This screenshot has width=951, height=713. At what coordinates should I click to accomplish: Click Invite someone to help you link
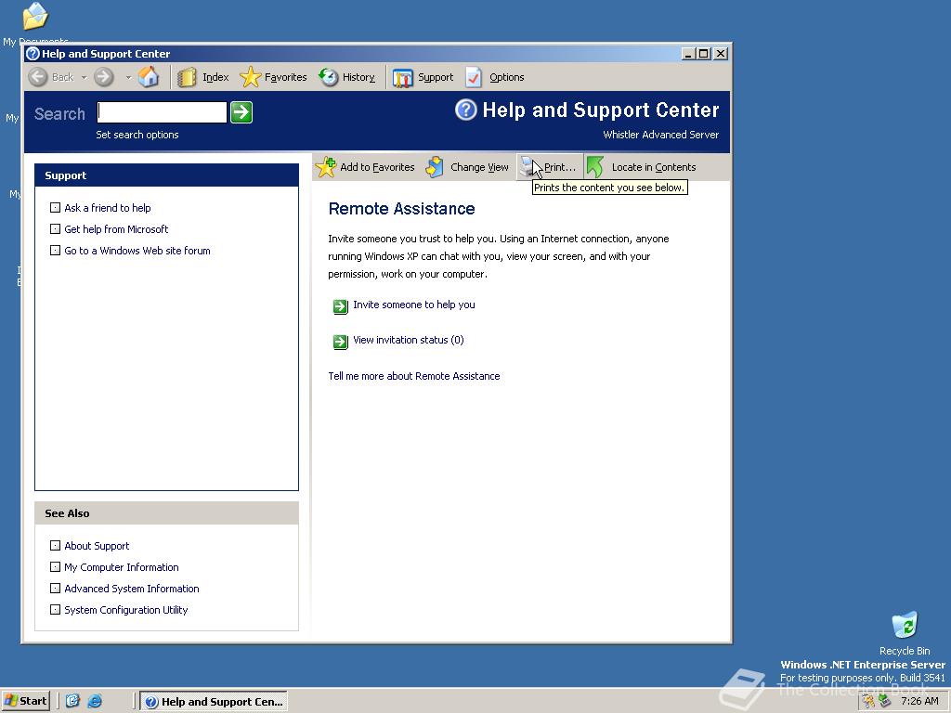pos(413,305)
